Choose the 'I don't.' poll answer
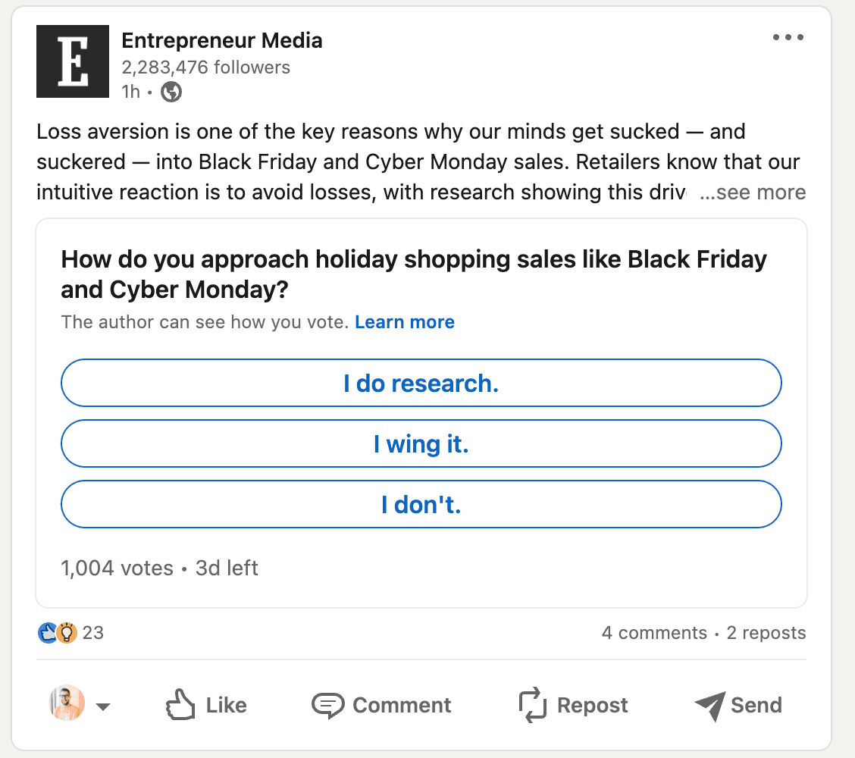The image size is (855, 758). tap(421, 504)
